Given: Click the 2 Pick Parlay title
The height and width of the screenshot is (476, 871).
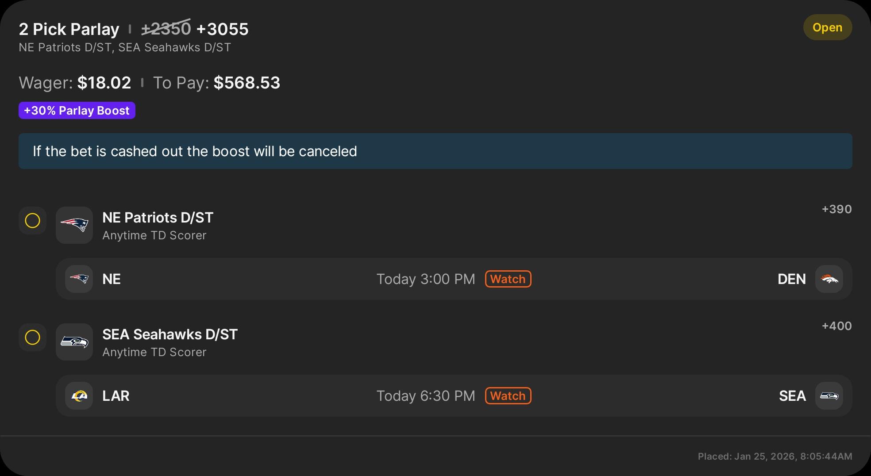Looking at the screenshot, I should tap(69, 29).
